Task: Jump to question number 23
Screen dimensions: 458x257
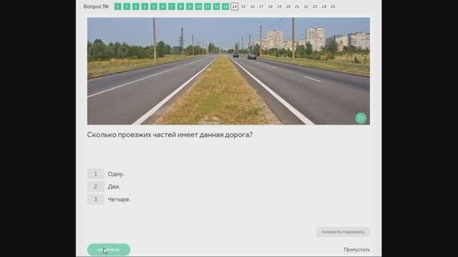Action: click(x=315, y=6)
